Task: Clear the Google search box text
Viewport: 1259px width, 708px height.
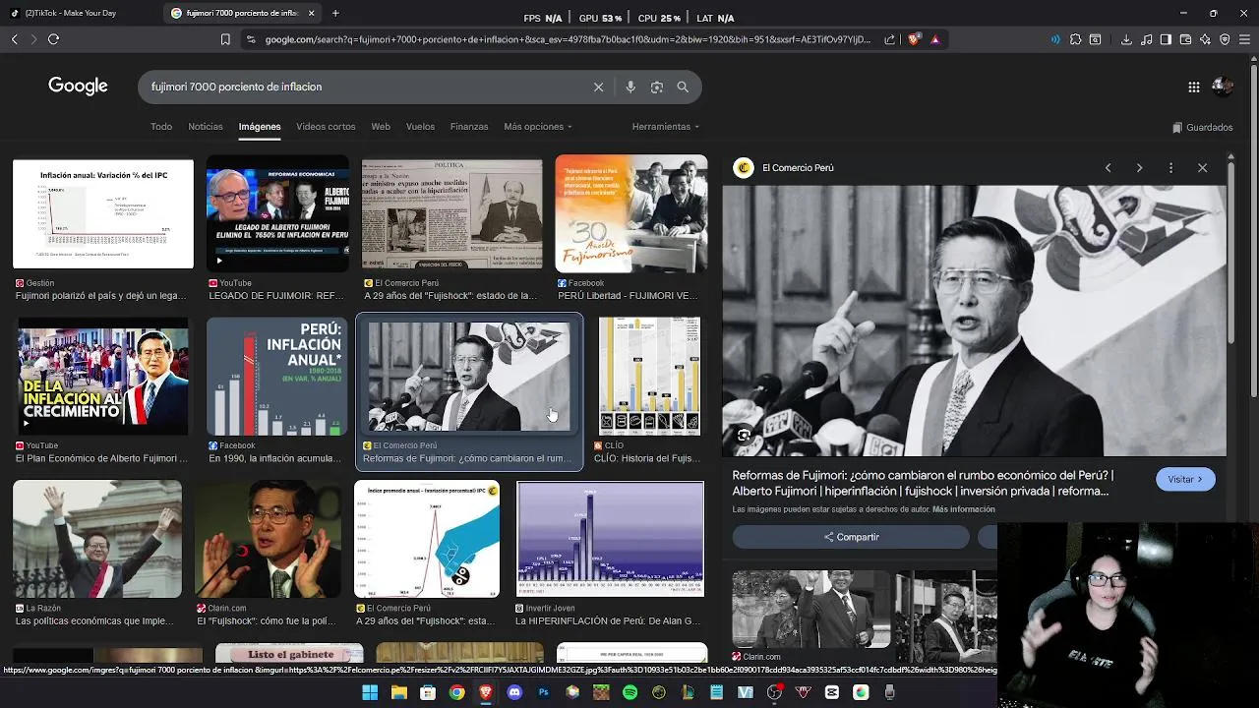Action: tap(598, 87)
